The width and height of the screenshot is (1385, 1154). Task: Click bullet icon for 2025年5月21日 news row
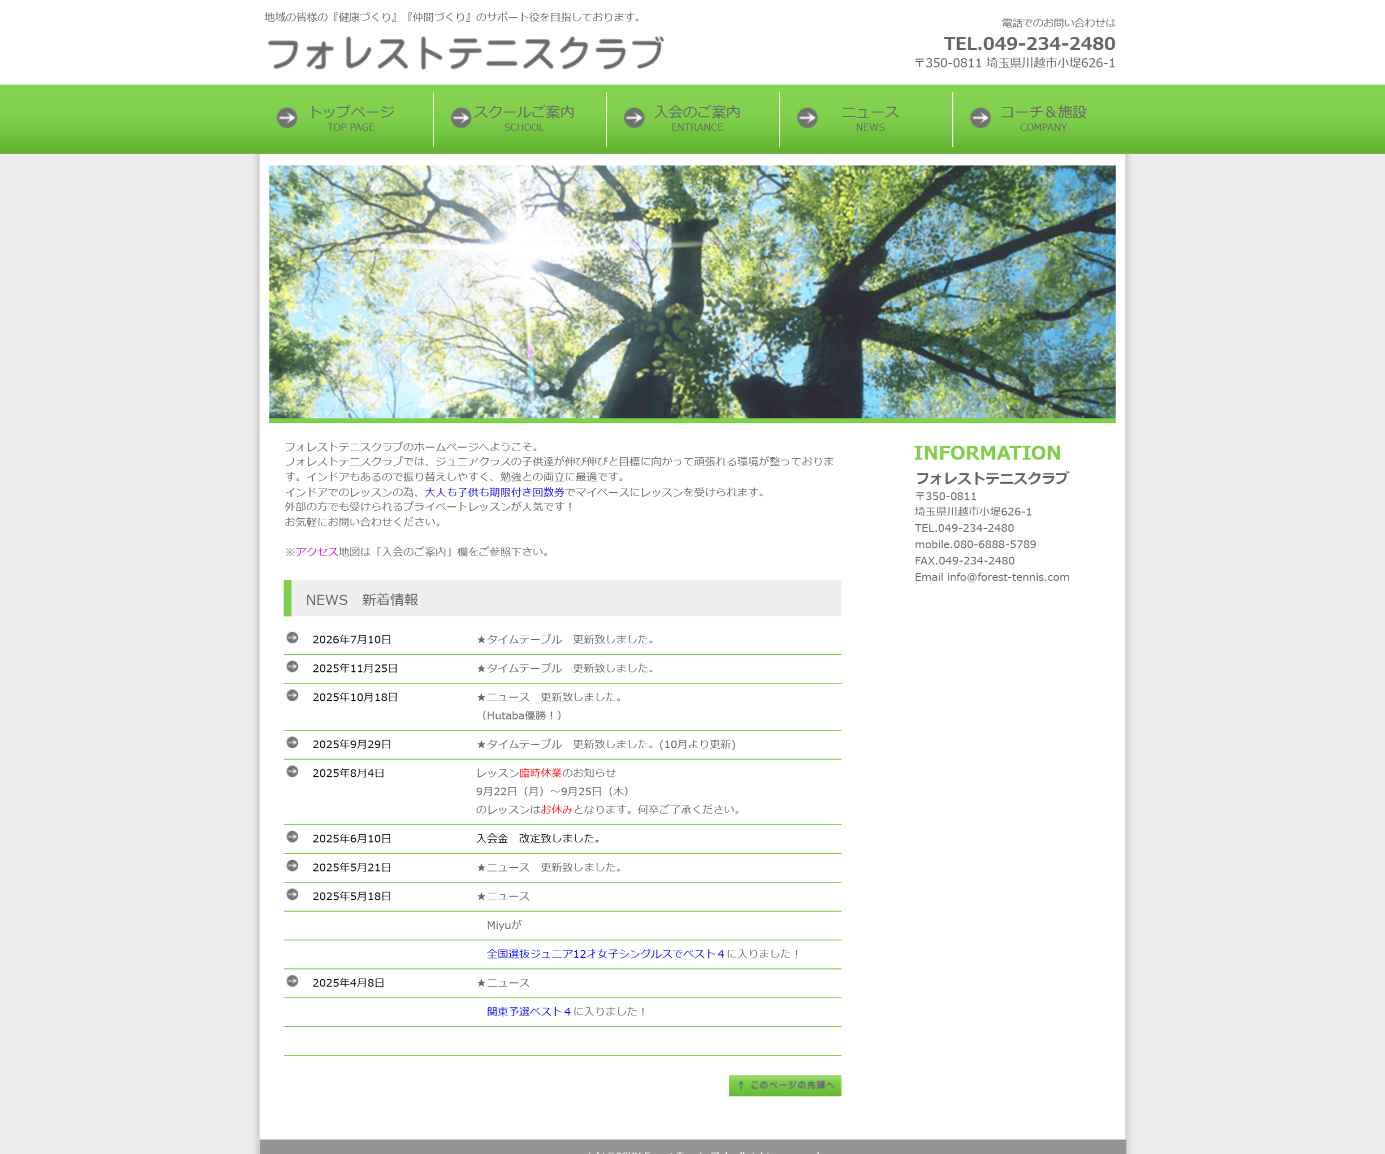pos(292,866)
